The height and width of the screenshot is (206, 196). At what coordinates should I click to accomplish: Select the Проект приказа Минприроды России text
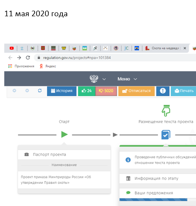[56, 180]
